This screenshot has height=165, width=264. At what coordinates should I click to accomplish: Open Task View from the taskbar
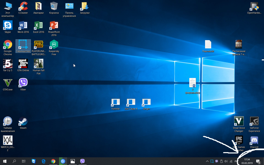(x=23, y=161)
